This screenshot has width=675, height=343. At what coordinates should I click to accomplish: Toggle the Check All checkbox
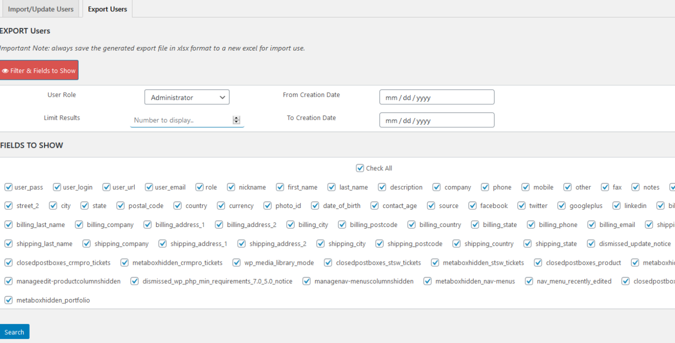(x=360, y=168)
